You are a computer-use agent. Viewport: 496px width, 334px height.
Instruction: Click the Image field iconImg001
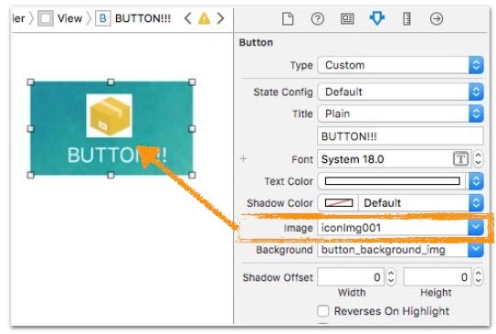tap(393, 228)
